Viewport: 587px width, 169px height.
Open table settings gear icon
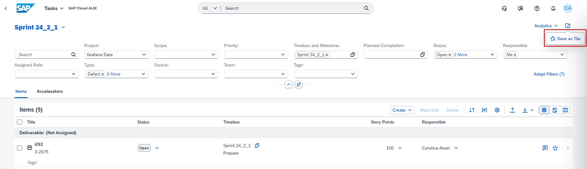tap(497, 110)
